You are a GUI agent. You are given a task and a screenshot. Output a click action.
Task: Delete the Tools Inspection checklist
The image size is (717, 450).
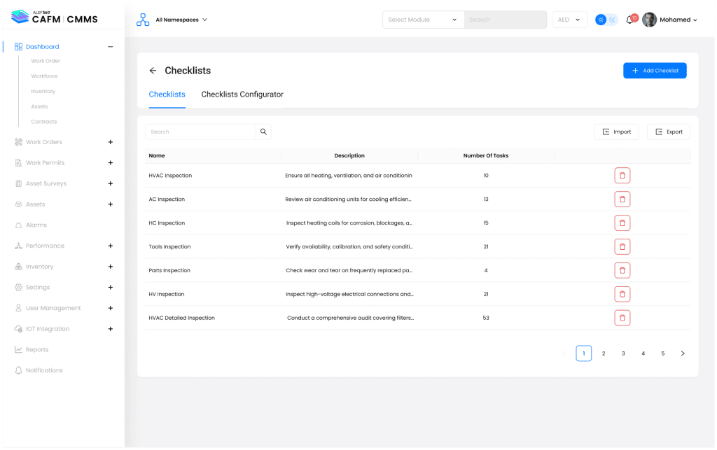pos(622,246)
